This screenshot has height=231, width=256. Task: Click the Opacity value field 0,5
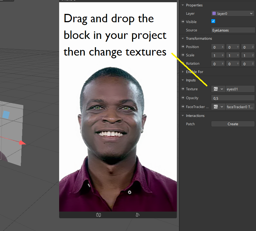tap(233, 98)
